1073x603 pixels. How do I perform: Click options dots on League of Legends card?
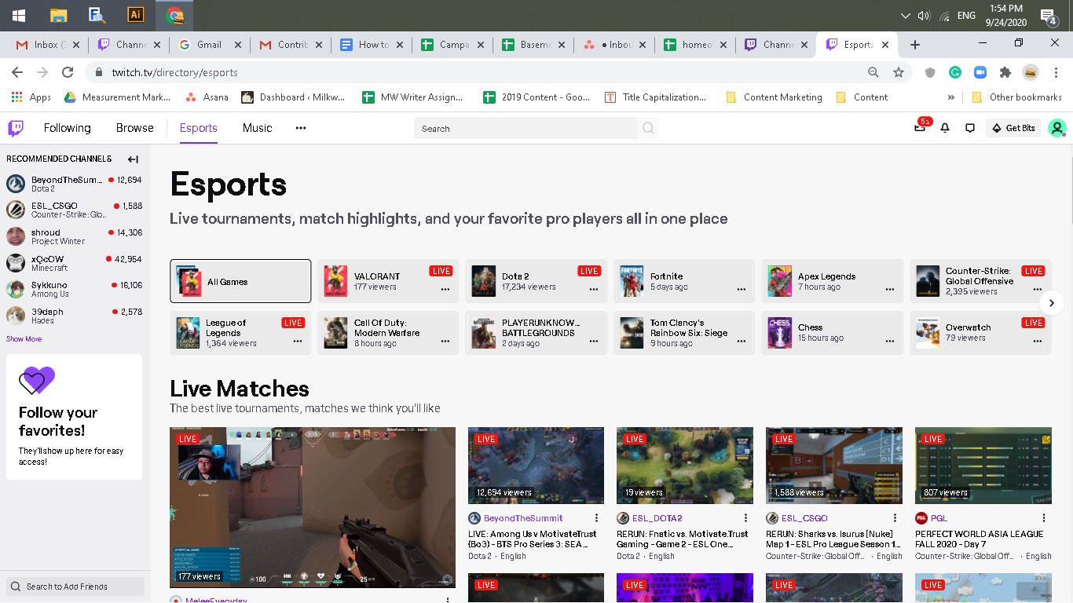[x=298, y=342]
